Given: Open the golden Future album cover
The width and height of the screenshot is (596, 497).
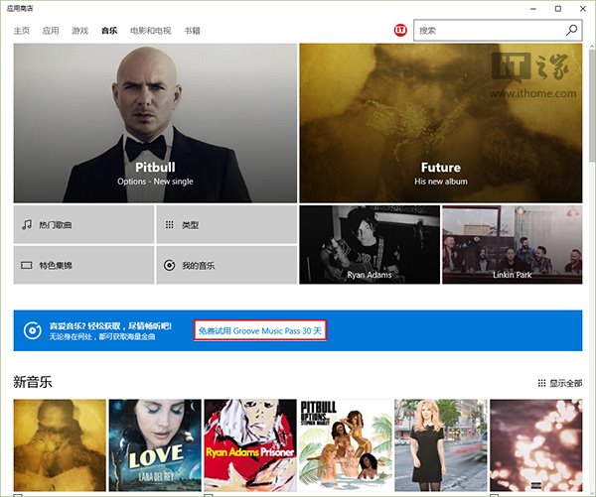Looking at the screenshot, I should (x=60, y=445).
